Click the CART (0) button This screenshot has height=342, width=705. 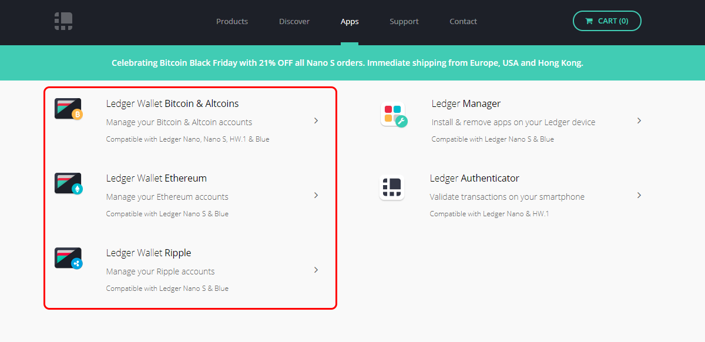tap(607, 21)
